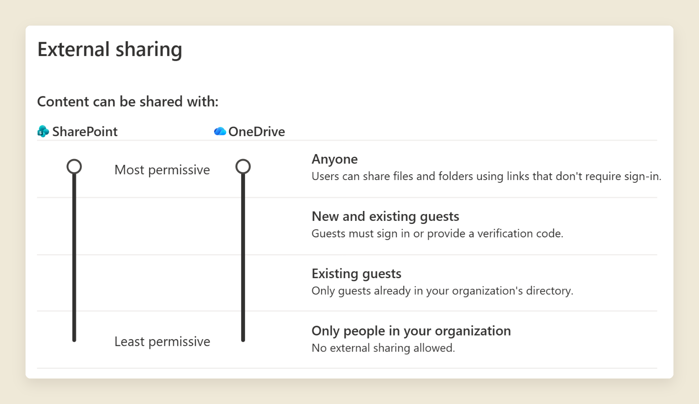The height and width of the screenshot is (404, 699).
Task: Click 'Only guests already in your organization's directory' text
Action: (442, 291)
